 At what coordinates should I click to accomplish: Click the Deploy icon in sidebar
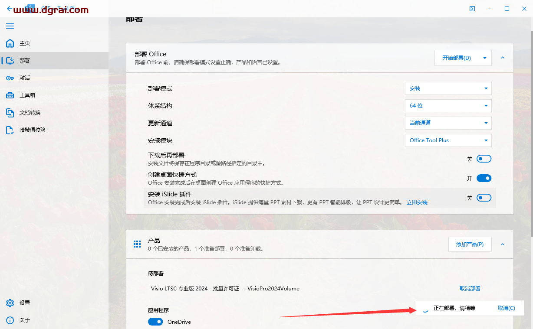click(x=10, y=61)
